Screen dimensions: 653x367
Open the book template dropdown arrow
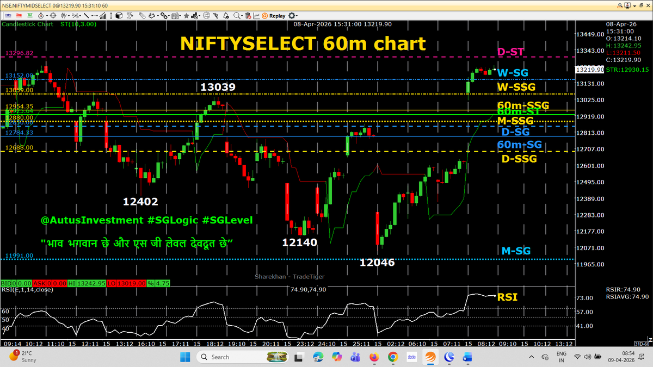tap(180, 16)
